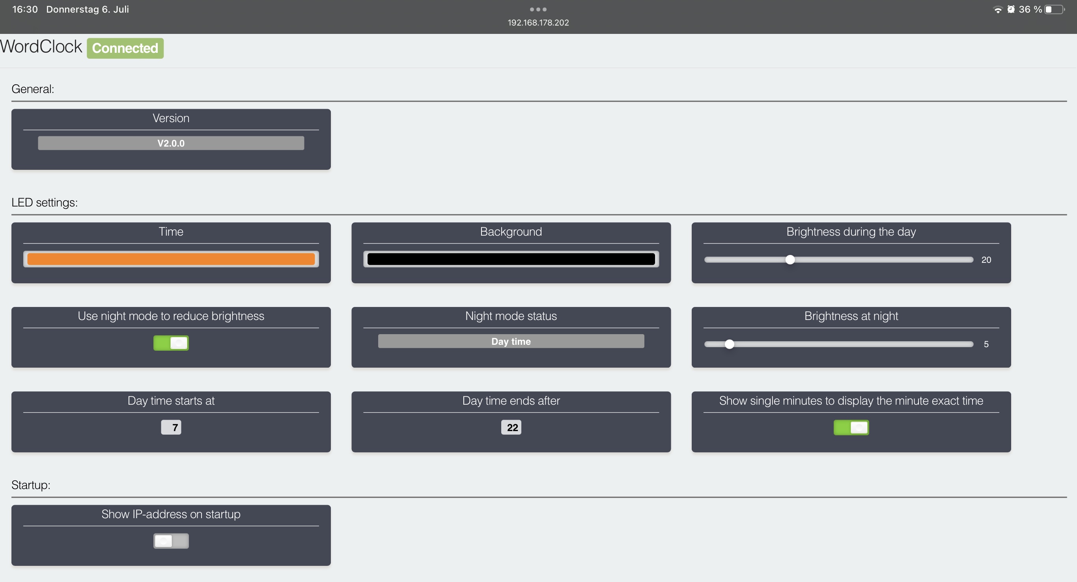Click the green Connected status badge
This screenshot has width=1077, height=582.
pyautogui.click(x=125, y=48)
